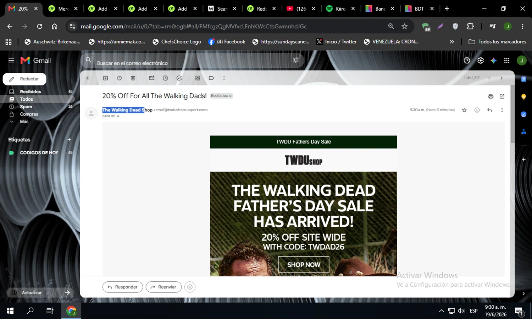Get add-ons with the side panel plus
The height and width of the screenshot is (319, 532).
click(523, 159)
